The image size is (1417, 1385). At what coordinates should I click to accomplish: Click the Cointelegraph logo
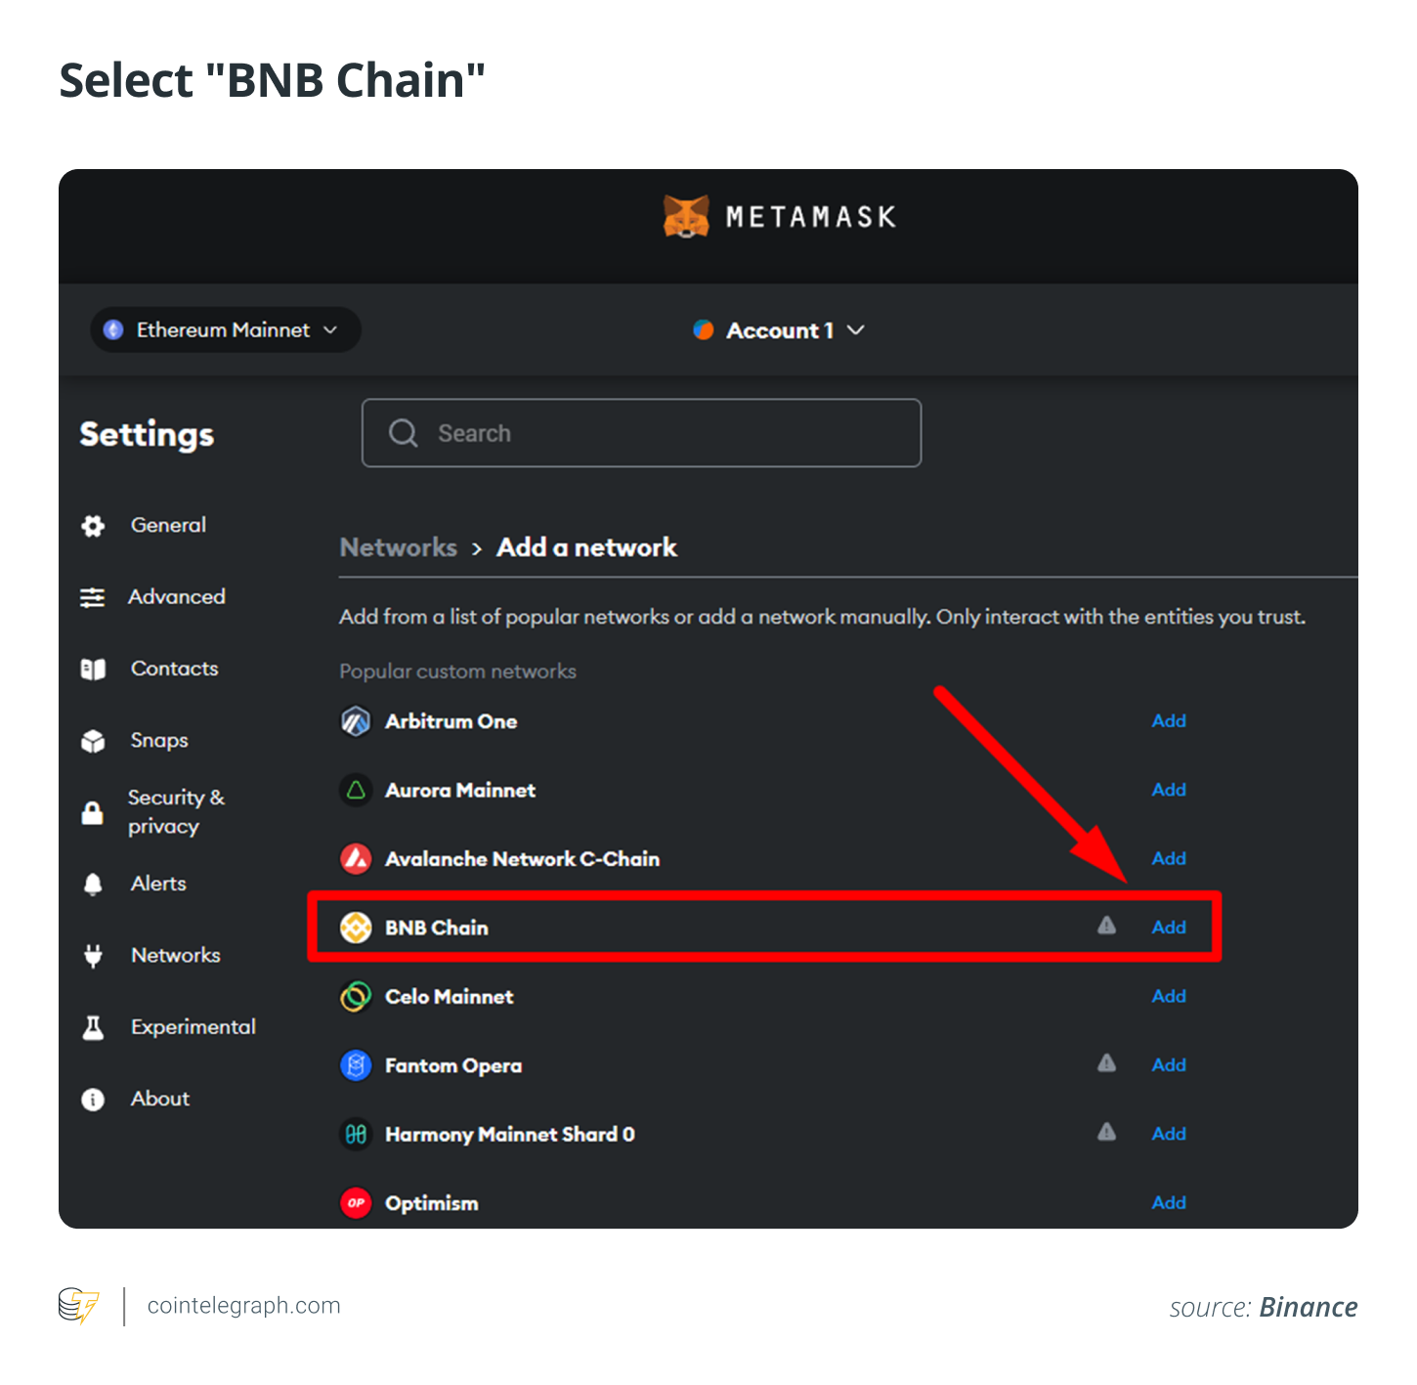point(80,1305)
